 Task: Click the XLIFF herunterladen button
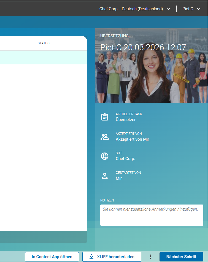(x=112, y=257)
